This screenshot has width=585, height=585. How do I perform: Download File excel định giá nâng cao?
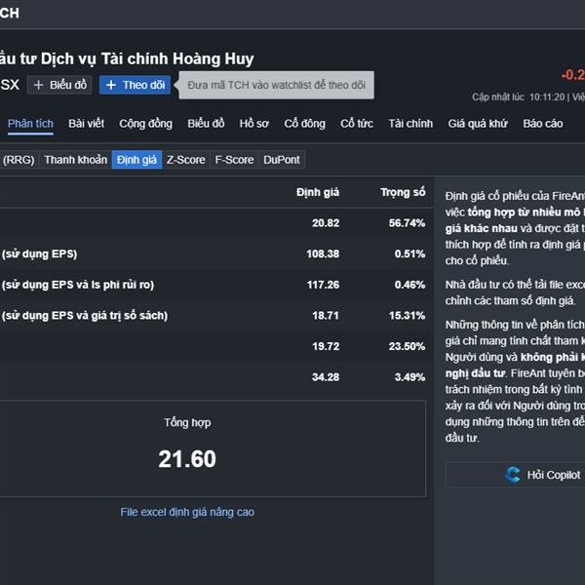pos(187,512)
